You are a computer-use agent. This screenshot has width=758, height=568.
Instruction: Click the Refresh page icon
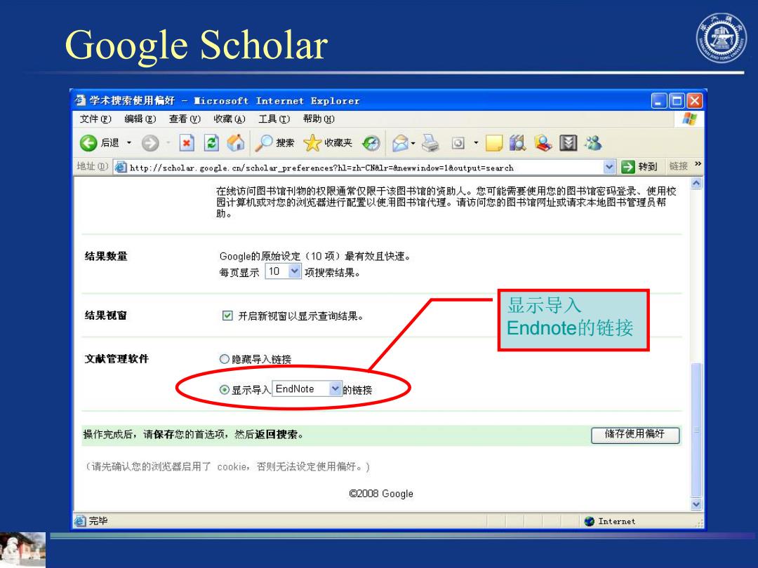(211, 143)
